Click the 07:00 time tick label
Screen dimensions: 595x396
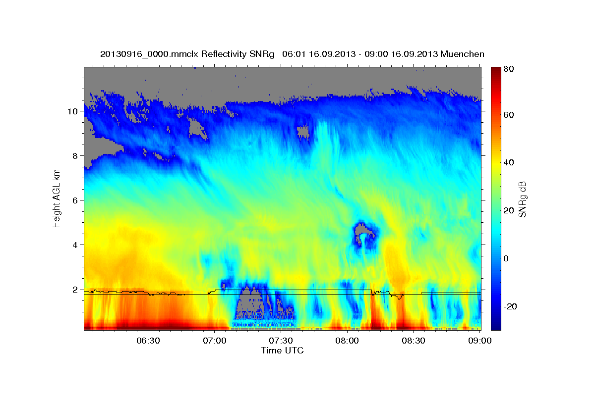pos(215,341)
